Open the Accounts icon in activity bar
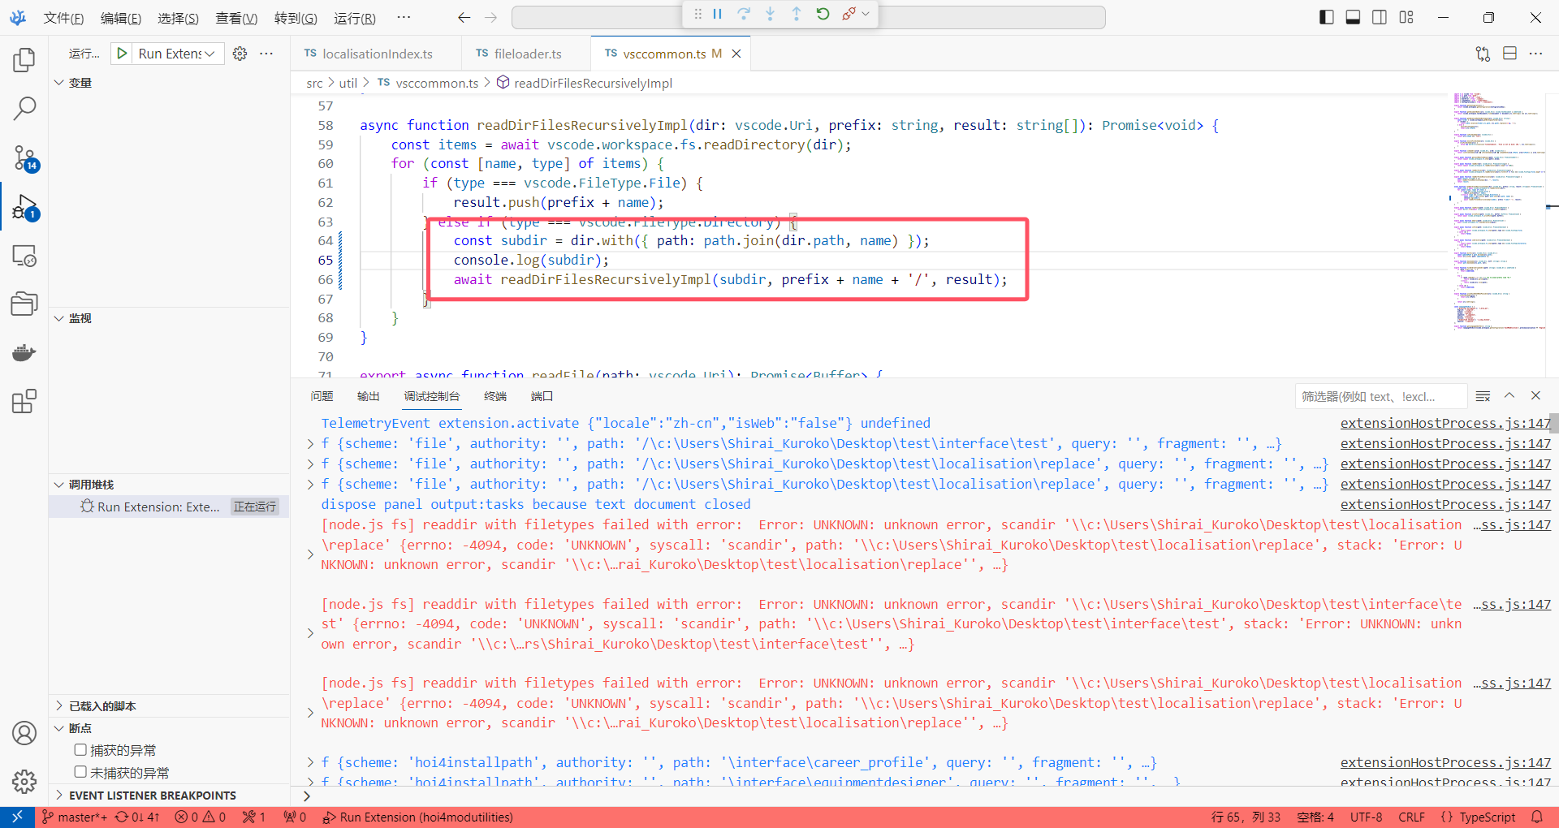1559x828 pixels. point(24,733)
